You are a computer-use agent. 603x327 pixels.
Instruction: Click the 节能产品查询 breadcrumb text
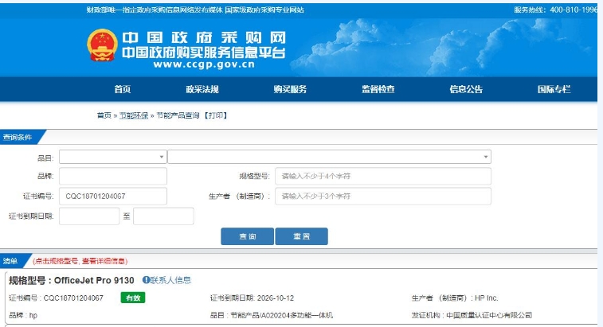tap(178, 115)
